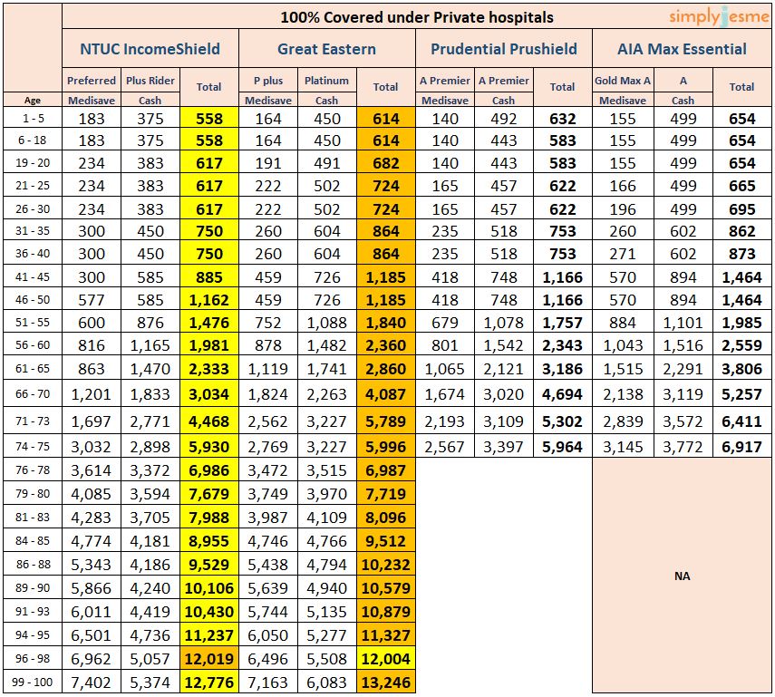Viewport: 775px width, 697px height.
Task: Click the NTUC Medisave value '577'
Action: click(92, 300)
